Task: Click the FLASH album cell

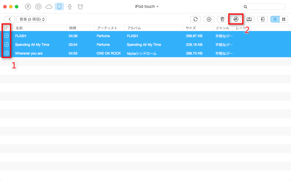Action: tap(132, 36)
